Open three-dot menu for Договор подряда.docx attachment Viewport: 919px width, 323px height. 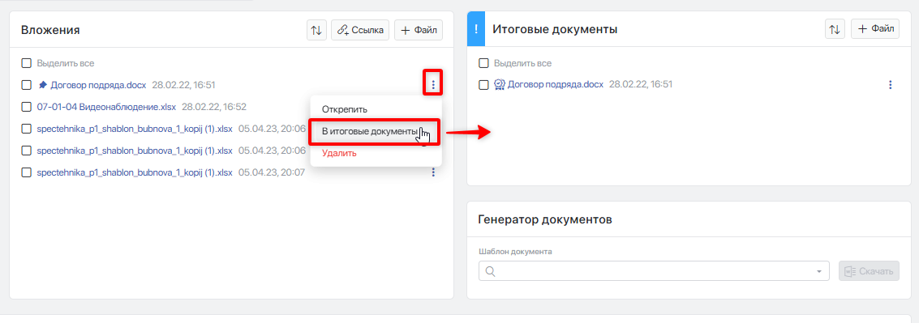[x=433, y=85]
